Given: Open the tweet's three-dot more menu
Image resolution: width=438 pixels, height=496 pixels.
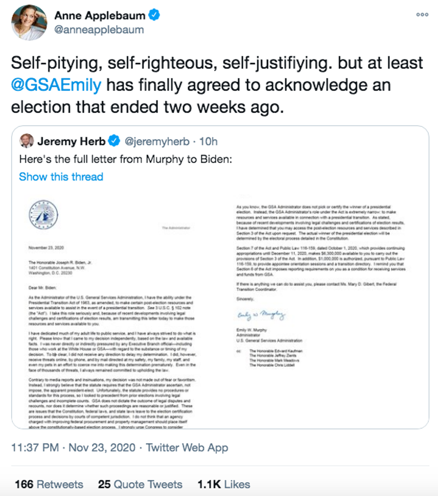Looking at the screenshot, I should [422, 15].
